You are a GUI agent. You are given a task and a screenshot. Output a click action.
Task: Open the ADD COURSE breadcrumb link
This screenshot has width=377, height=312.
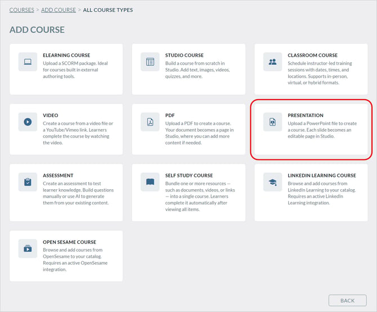click(59, 10)
